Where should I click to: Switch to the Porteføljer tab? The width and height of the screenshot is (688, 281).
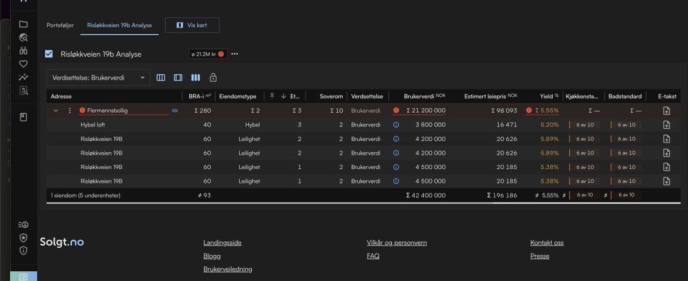[60, 25]
